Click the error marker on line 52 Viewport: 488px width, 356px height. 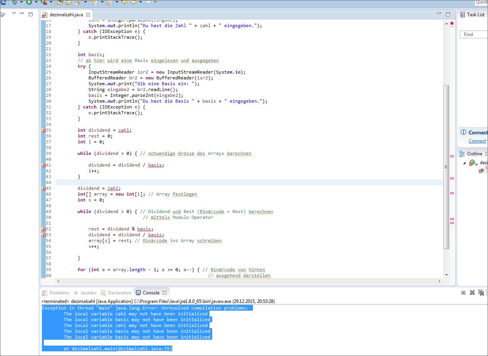point(44,229)
